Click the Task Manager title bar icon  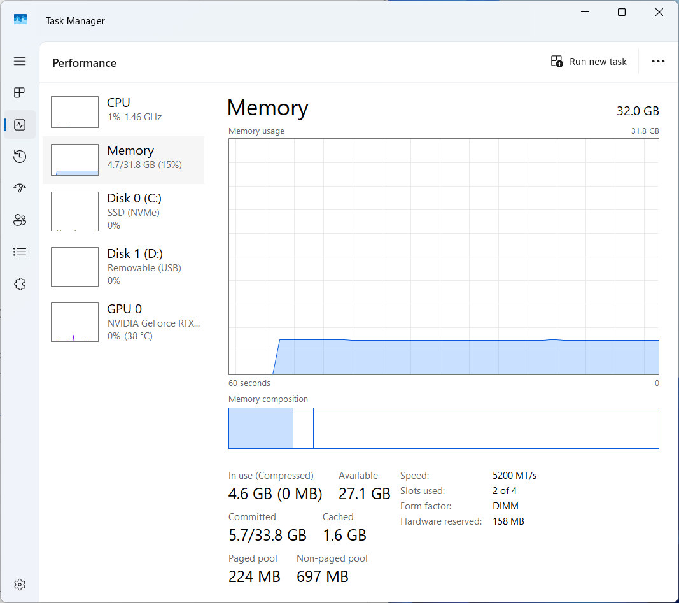point(20,20)
